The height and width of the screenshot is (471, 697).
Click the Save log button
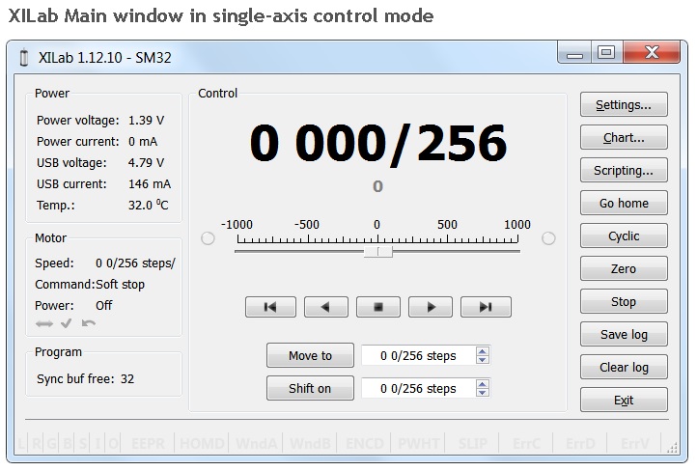coord(624,335)
